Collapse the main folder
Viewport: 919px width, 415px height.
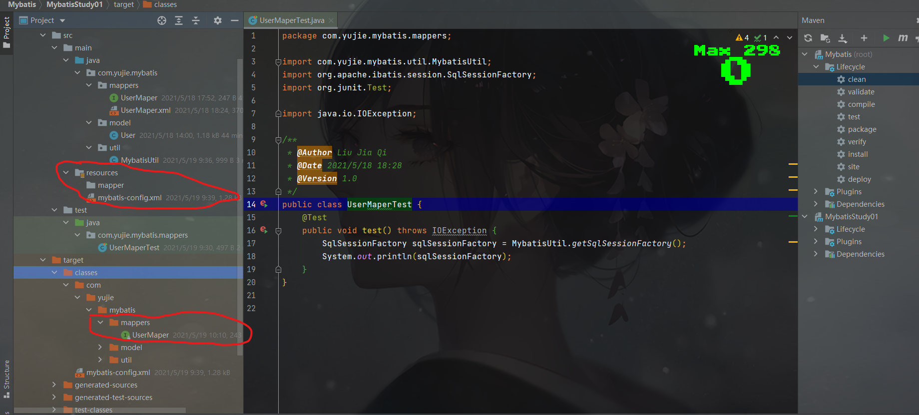54,48
